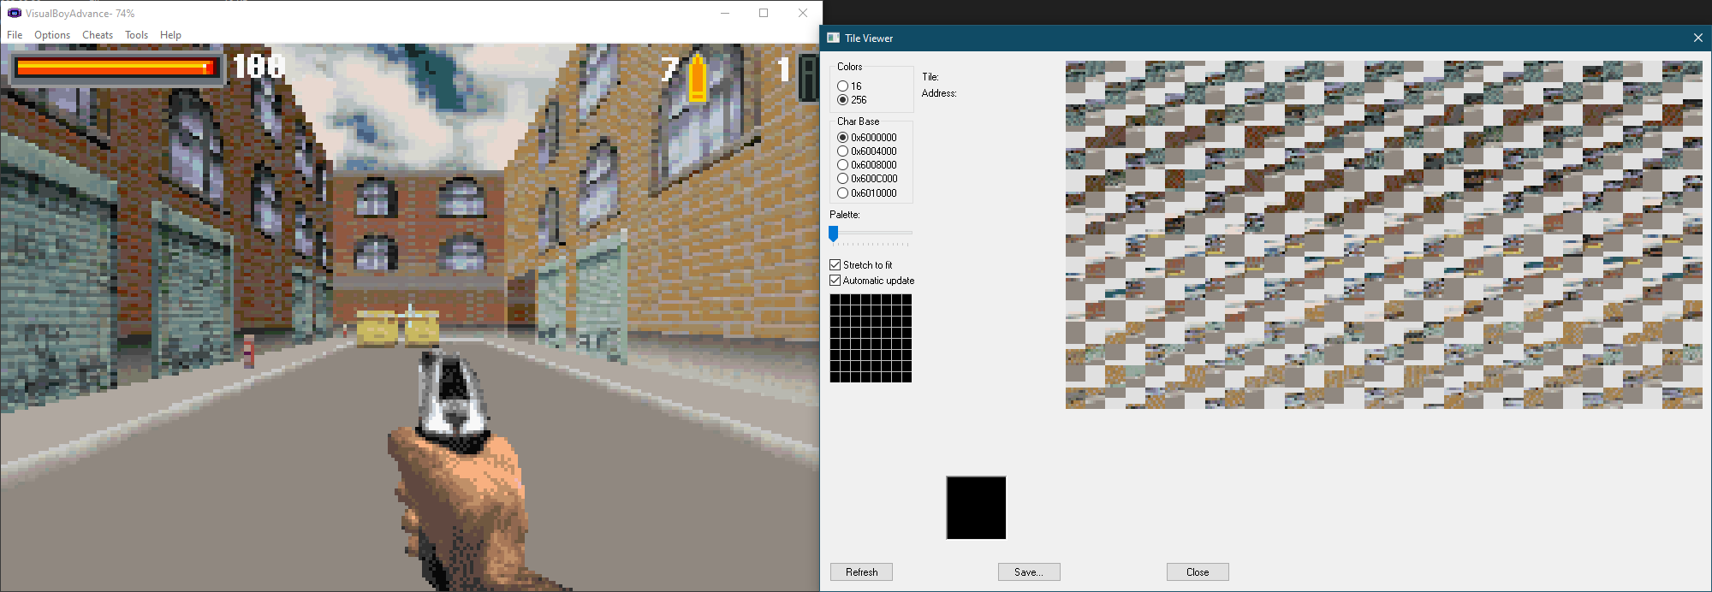Click the Palette slider handle
1712x592 pixels.
coord(834,234)
